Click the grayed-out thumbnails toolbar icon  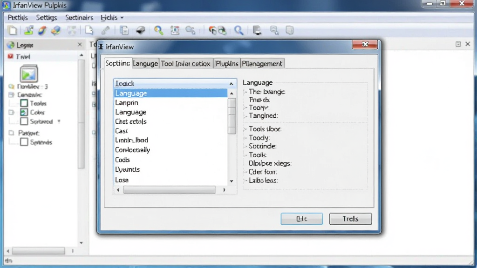click(72, 30)
